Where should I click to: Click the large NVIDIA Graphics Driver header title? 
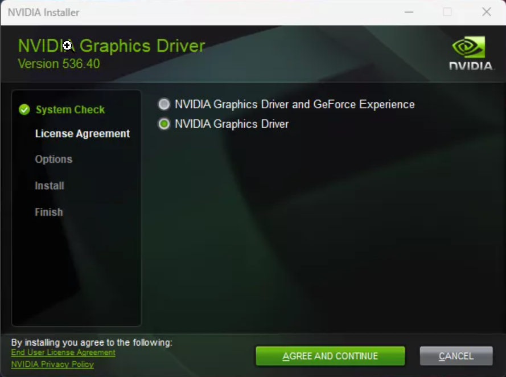coord(112,46)
